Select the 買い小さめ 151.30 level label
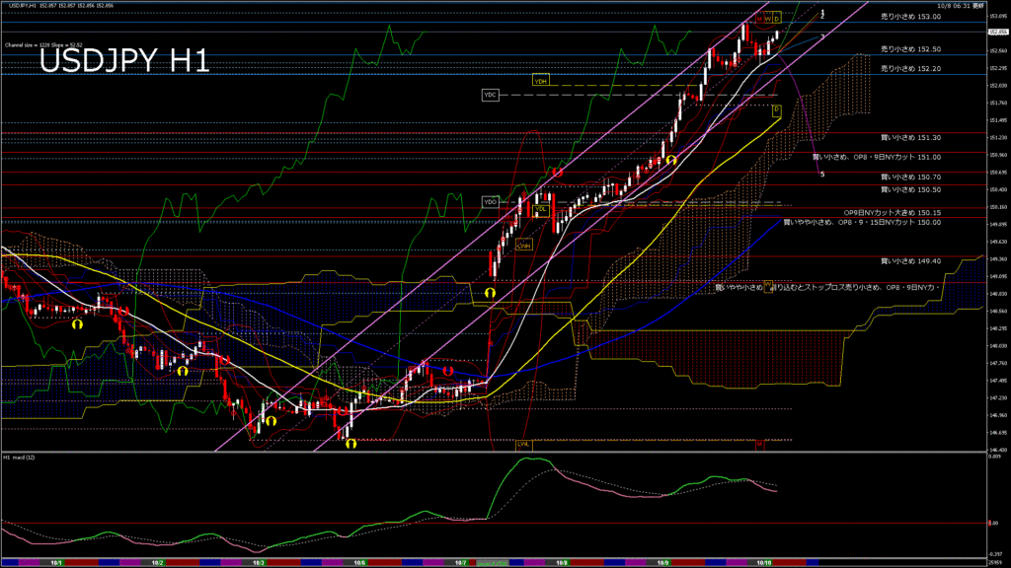Image resolution: width=1011 pixels, height=568 pixels. (910, 139)
